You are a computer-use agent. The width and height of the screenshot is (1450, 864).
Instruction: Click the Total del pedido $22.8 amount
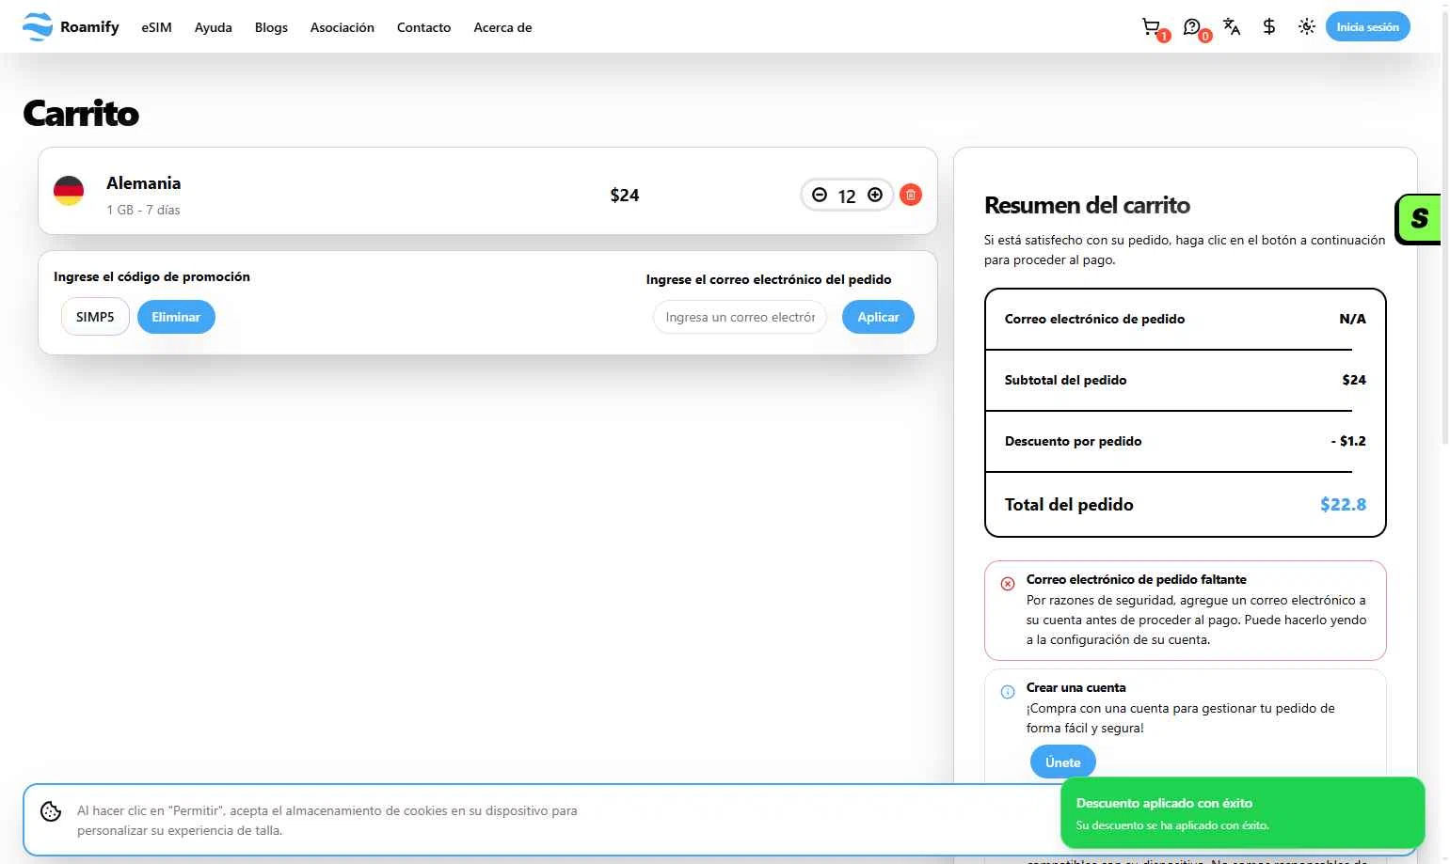(1343, 505)
